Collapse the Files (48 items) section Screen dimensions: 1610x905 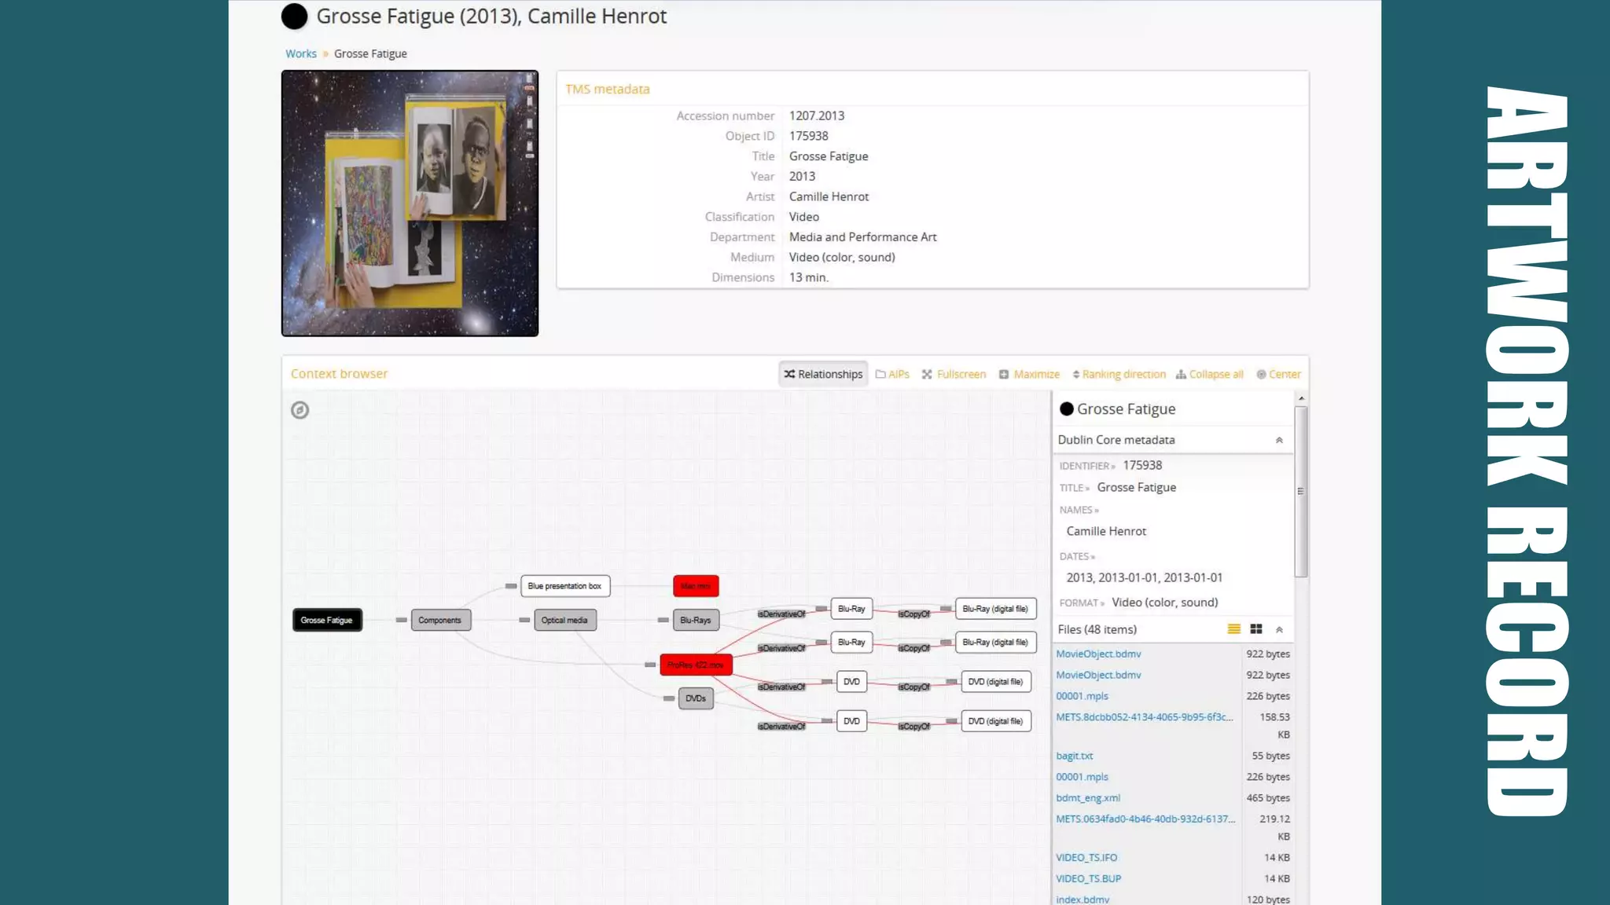[1279, 630]
